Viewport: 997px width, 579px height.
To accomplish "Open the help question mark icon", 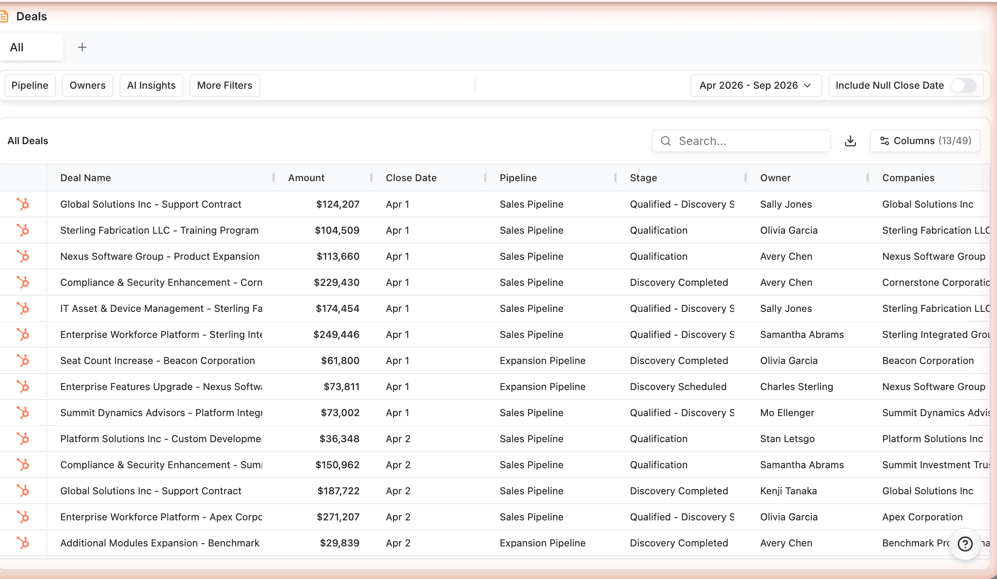I will [x=965, y=544].
